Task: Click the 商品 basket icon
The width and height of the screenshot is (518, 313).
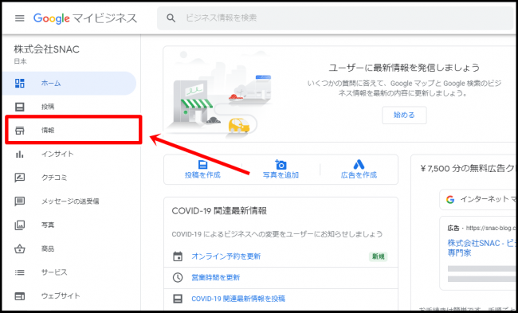Action: point(20,248)
